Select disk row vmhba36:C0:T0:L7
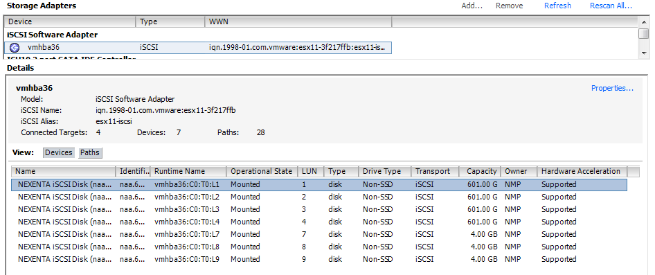This screenshot has height=275, width=655. click(319, 234)
